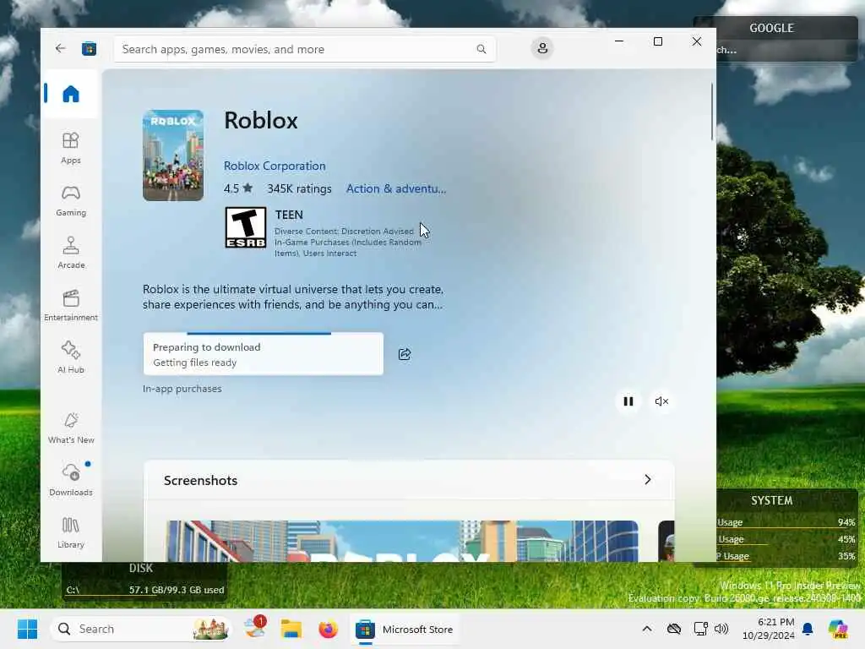The image size is (865, 649).
Task: Click the OneDrive cloud tray icon
Action: (673, 629)
